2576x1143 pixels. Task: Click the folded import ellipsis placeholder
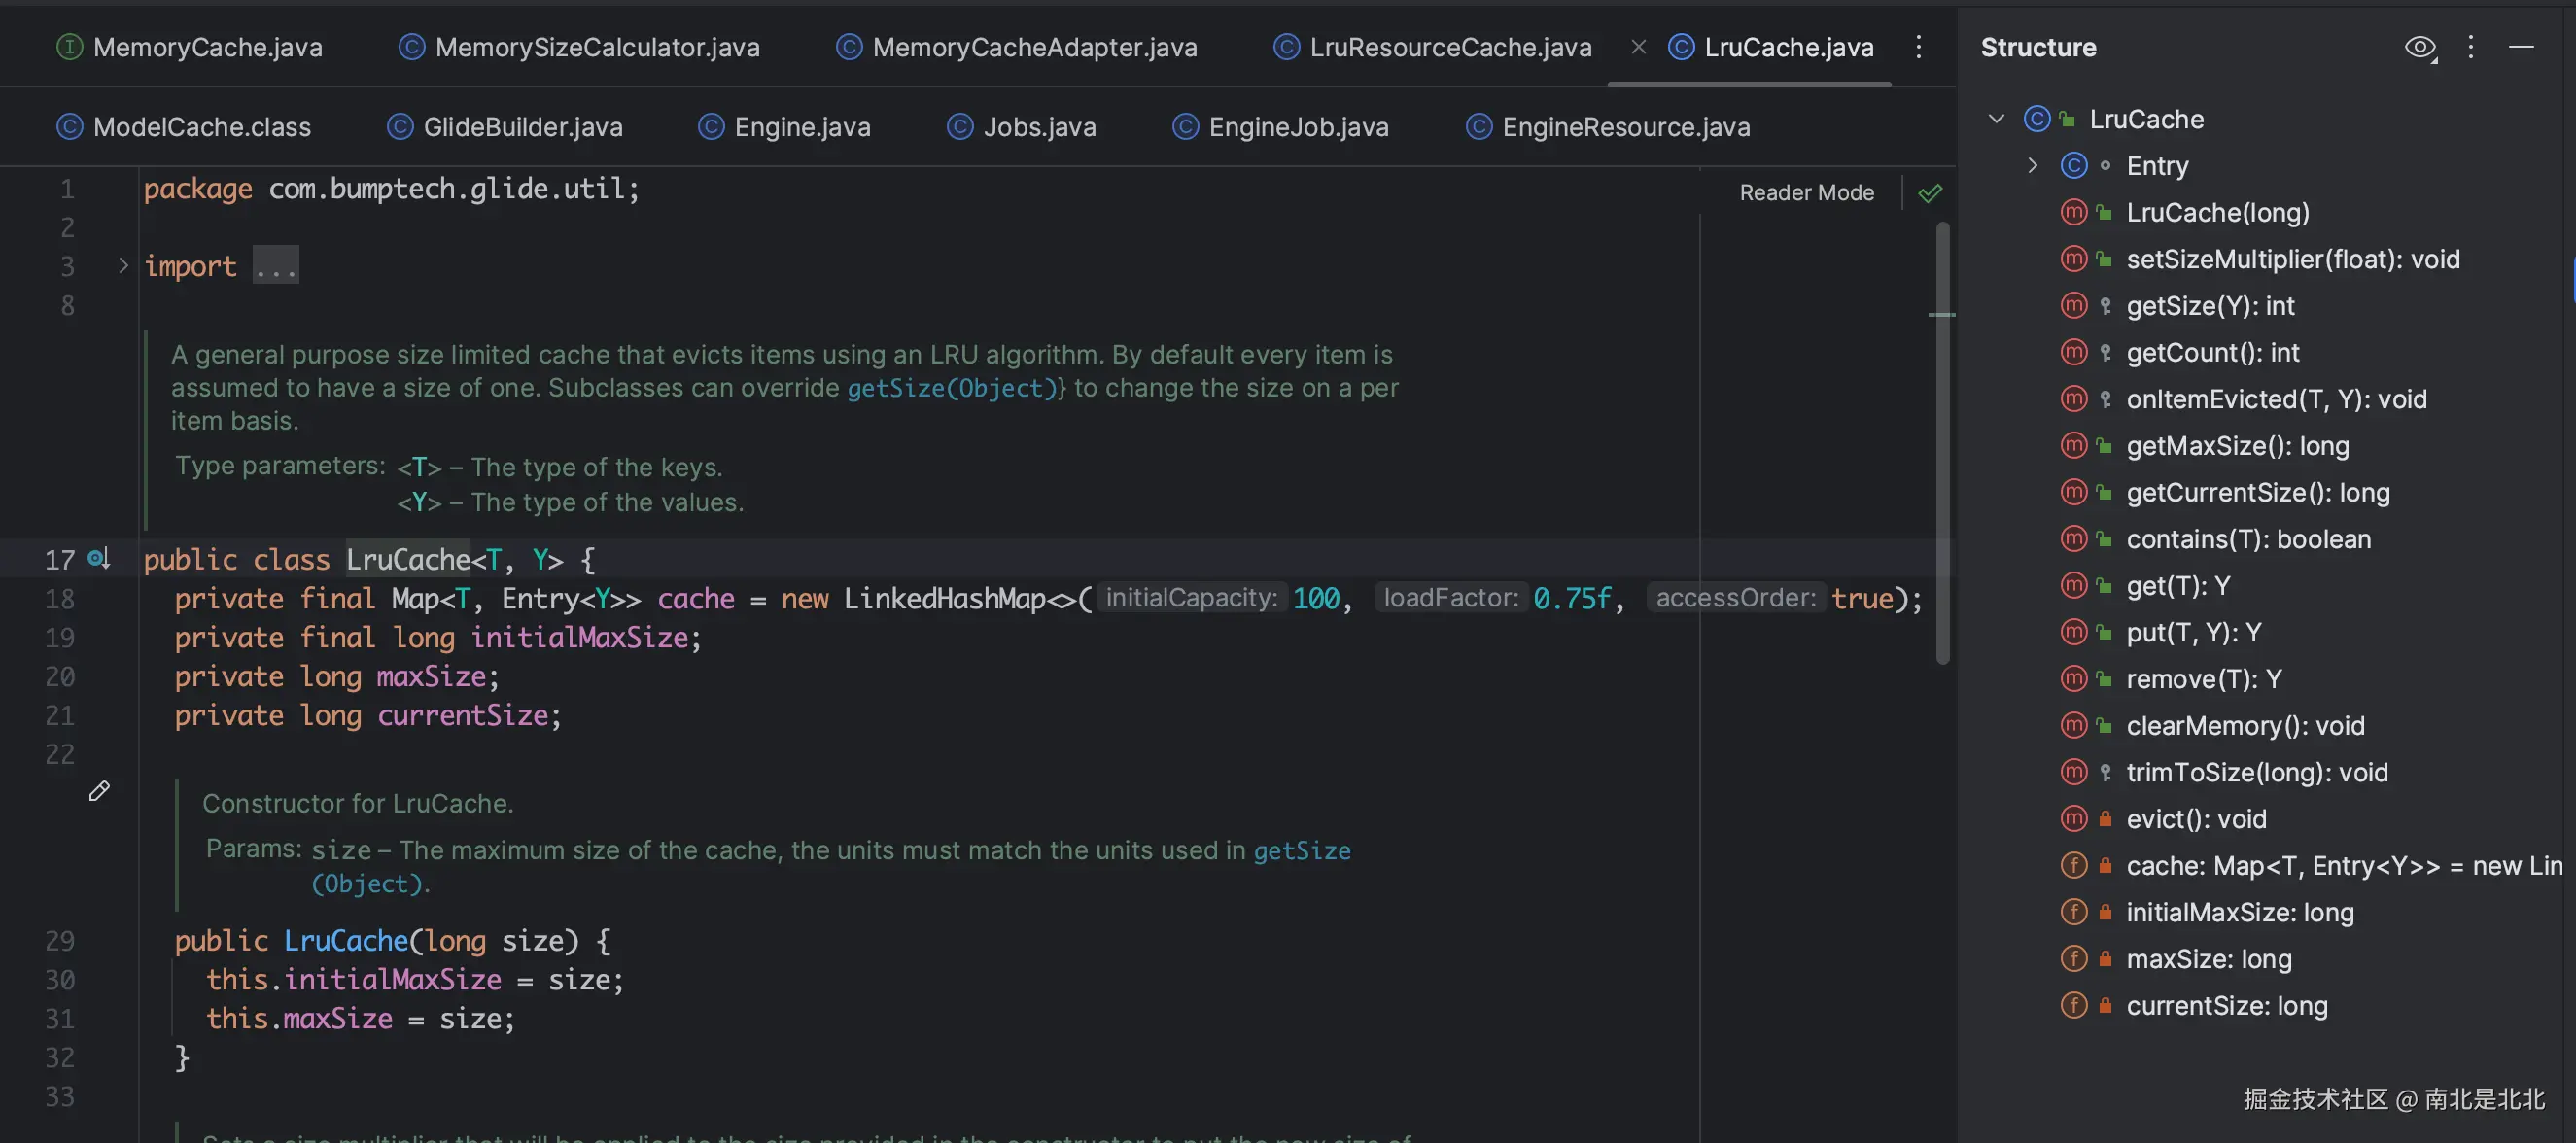(x=275, y=266)
